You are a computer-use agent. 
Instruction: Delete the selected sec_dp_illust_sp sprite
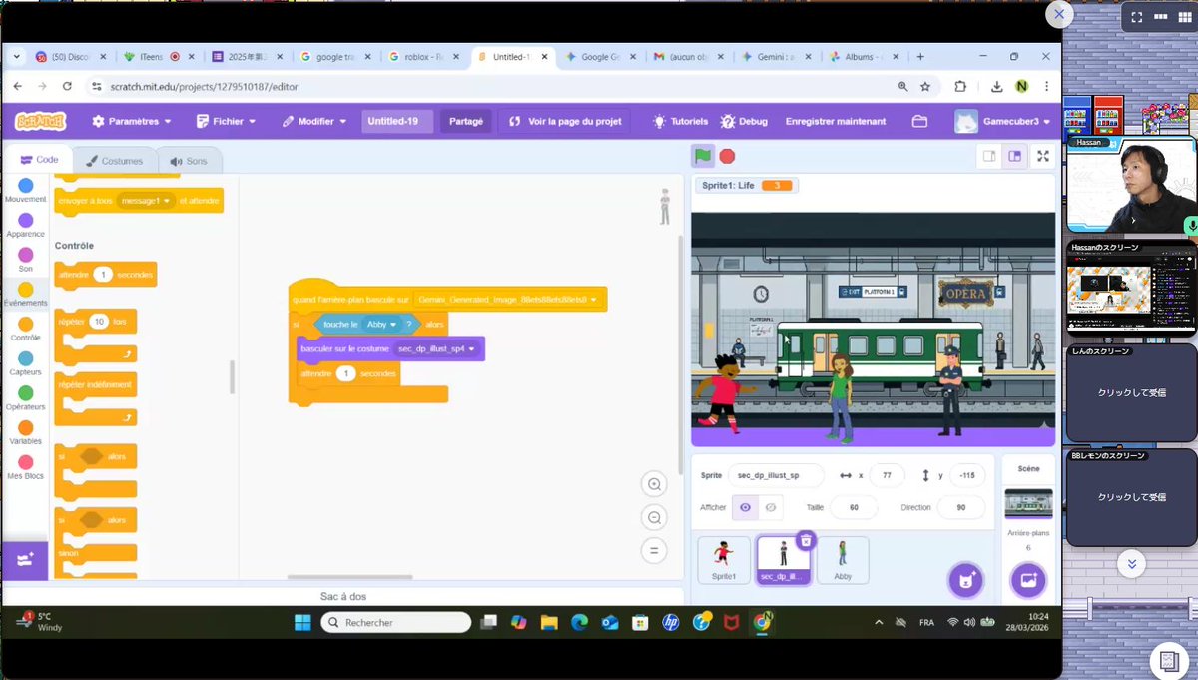pos(807,540)
